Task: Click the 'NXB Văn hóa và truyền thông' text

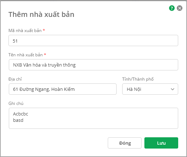Action: tap(44, 65)
